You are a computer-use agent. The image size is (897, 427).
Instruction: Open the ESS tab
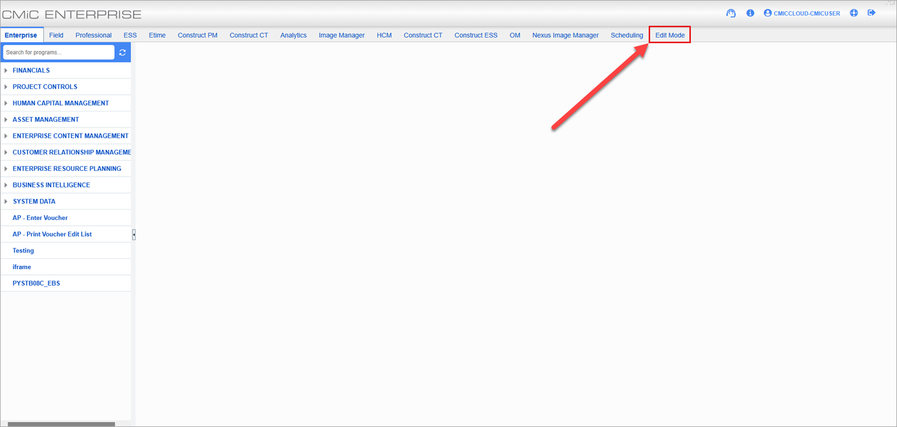click(x=130, y=35)
